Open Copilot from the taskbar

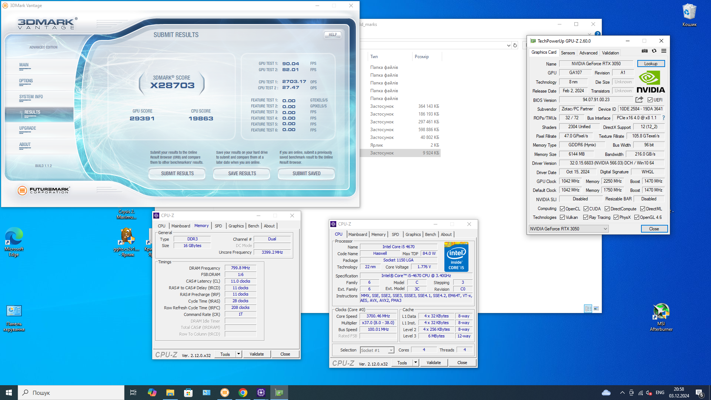(x=152, y=393)
